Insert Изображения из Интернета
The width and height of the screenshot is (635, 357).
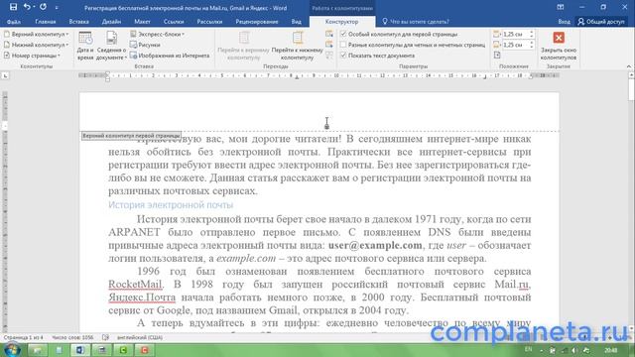pyautogui.click(x=170, y=56)
